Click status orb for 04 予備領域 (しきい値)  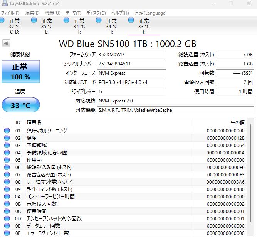7,153
